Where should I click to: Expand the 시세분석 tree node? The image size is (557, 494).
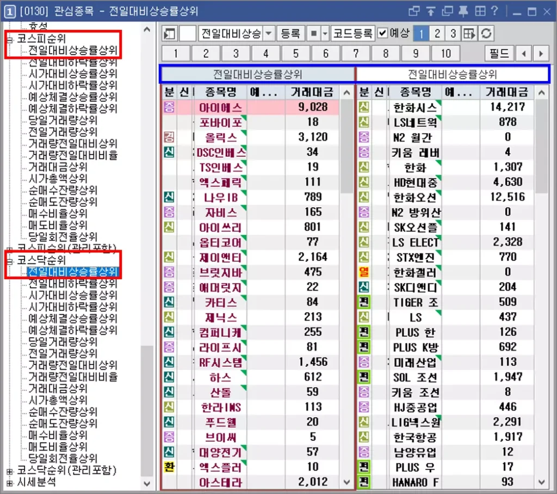pos(10,483)
